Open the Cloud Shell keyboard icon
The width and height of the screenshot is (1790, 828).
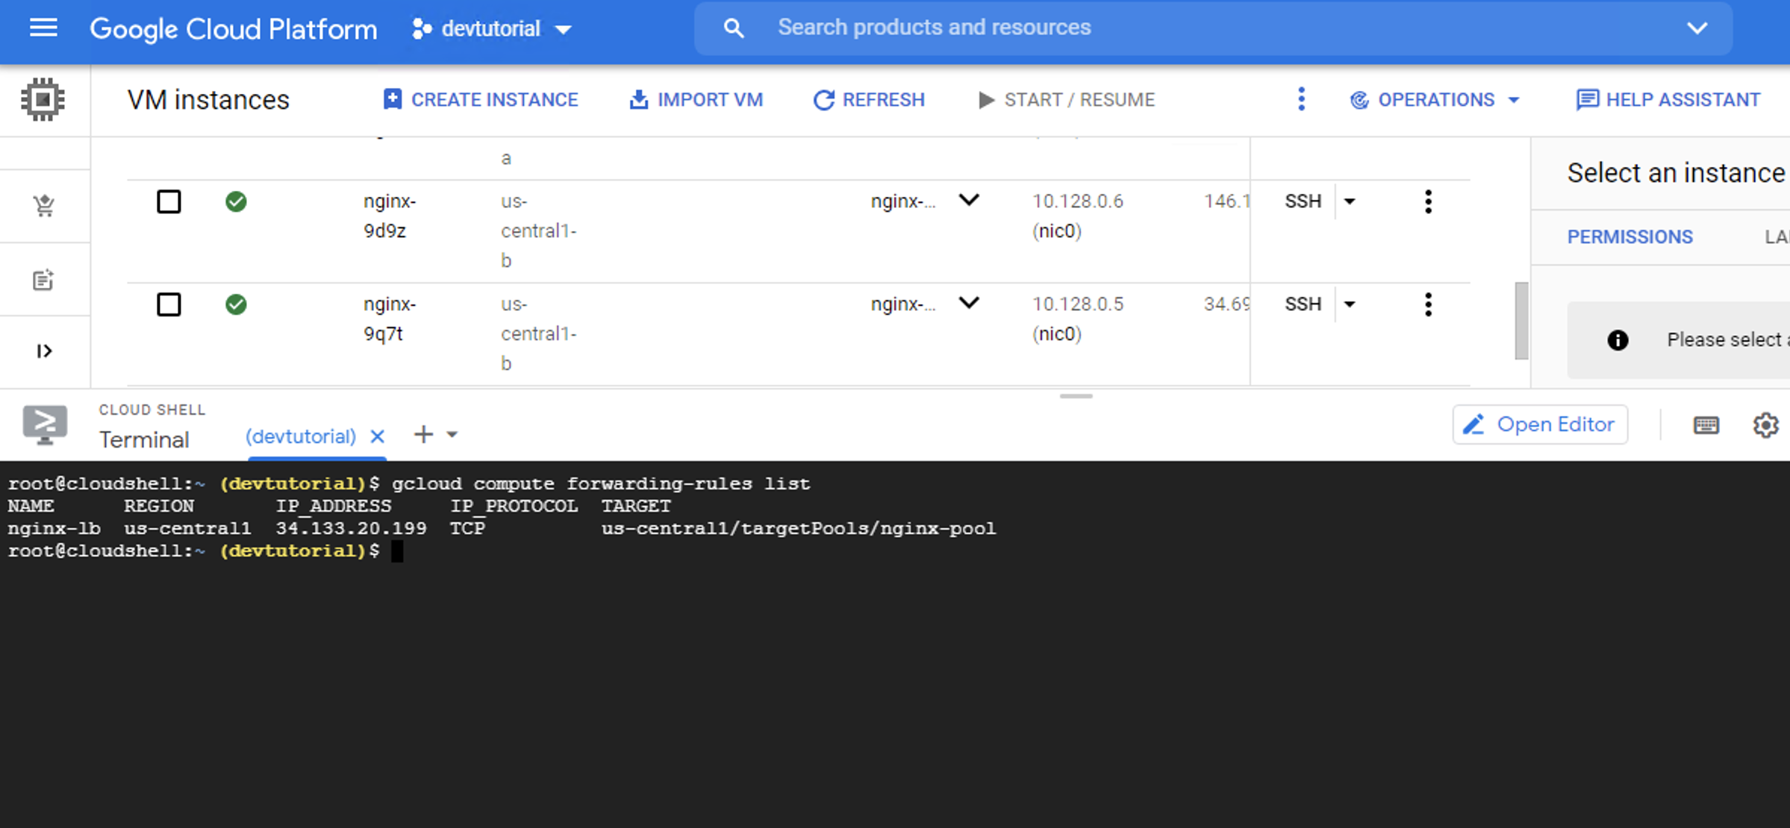pos(1706,425)
